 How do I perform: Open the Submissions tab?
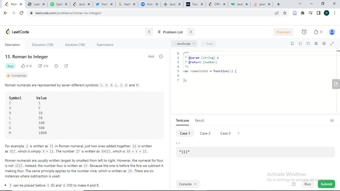click(105, 45)
